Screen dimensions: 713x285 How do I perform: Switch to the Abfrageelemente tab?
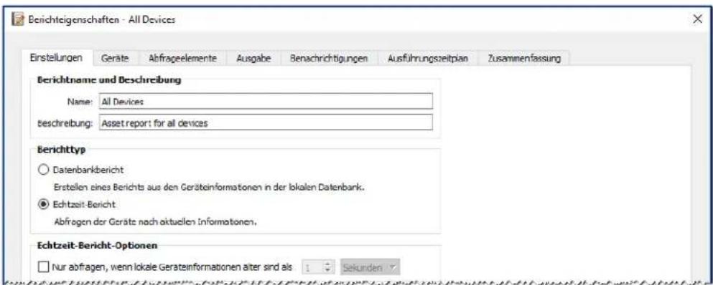183,58
